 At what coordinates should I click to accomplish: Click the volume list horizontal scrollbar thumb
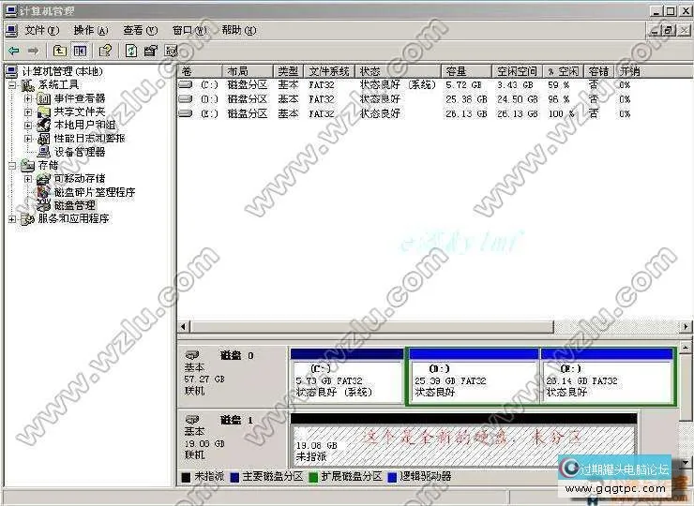pyautogui.click(x=371, y=327)
